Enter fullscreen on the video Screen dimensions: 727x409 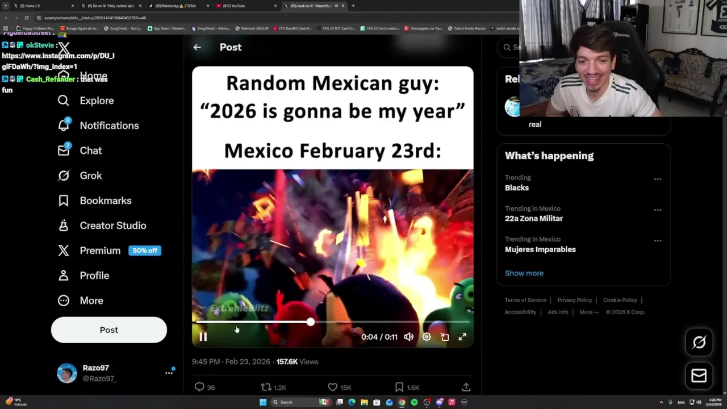462,337
